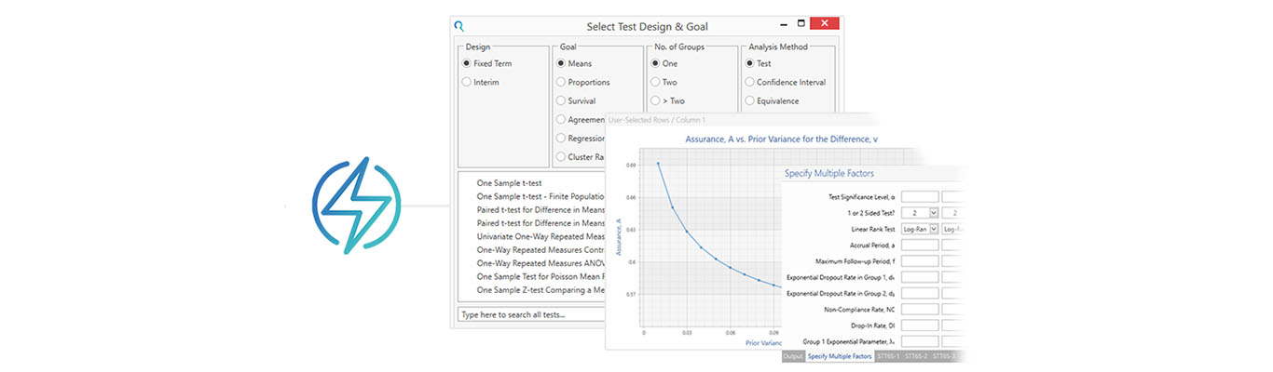This screenshot has width=1273, height=372.
Task: Select Proportions as the goal
Action: coord(561,82)
